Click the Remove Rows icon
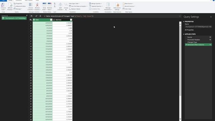Image resolution: width=215 pixels, height=121 pixels. (49, 5)
